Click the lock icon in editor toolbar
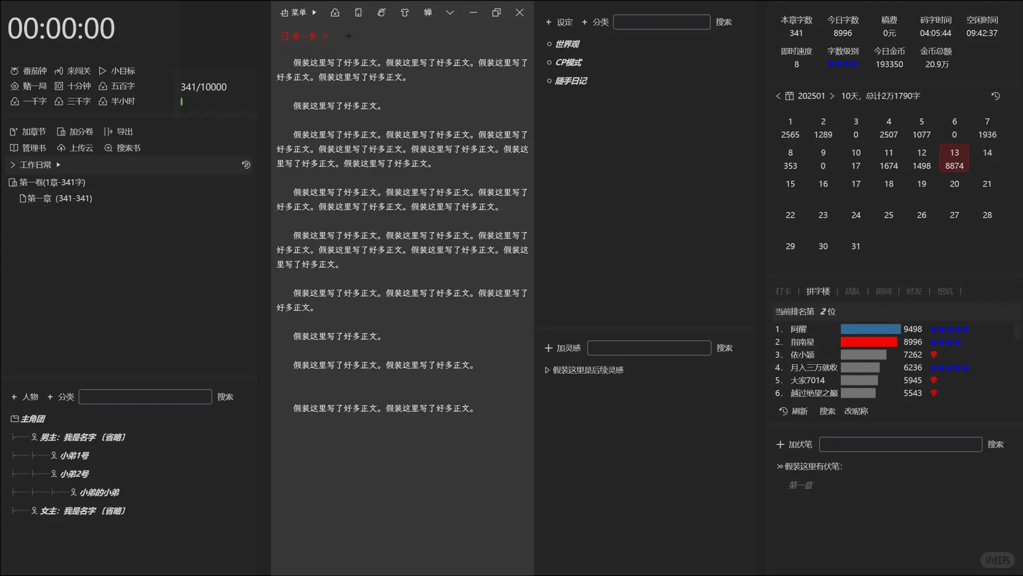Viewport: 1023px width, 576px height. 335,12
